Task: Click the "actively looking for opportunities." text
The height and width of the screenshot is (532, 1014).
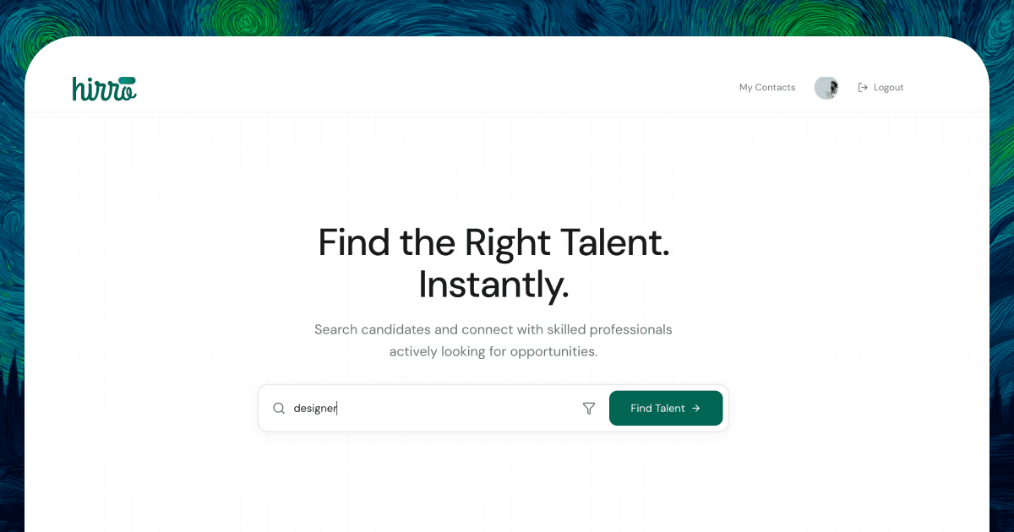Action: [x=493, y=351]
